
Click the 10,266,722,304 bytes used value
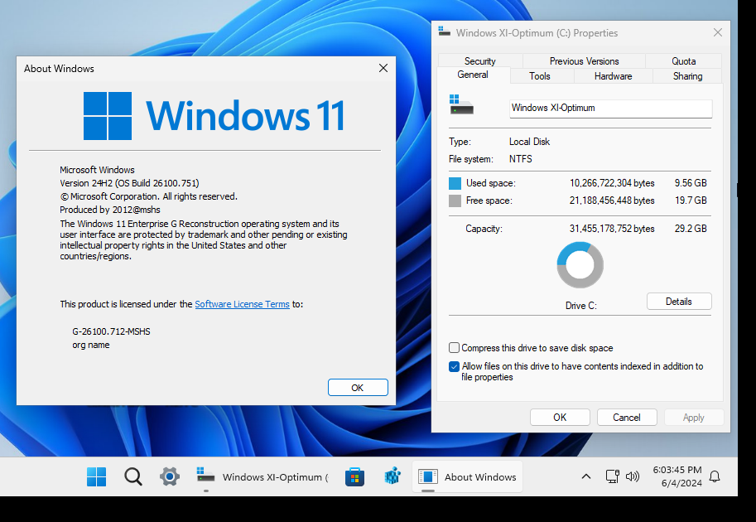[612, 183]
